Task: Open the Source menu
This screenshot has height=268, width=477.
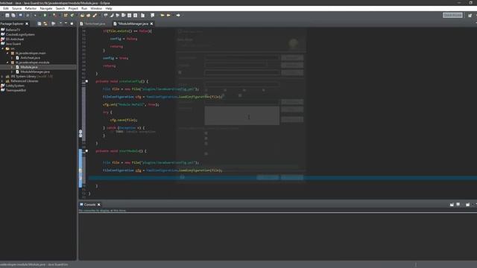Action: coord(16,8)
